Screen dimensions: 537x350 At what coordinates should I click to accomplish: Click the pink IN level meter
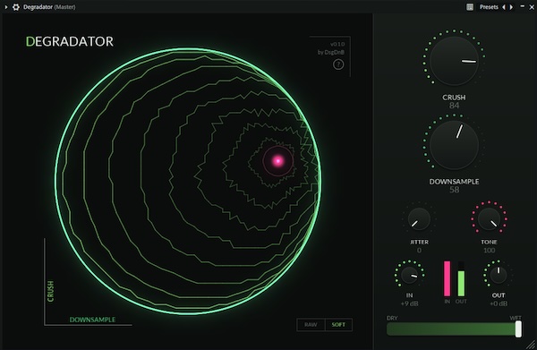tap(447, 278)
